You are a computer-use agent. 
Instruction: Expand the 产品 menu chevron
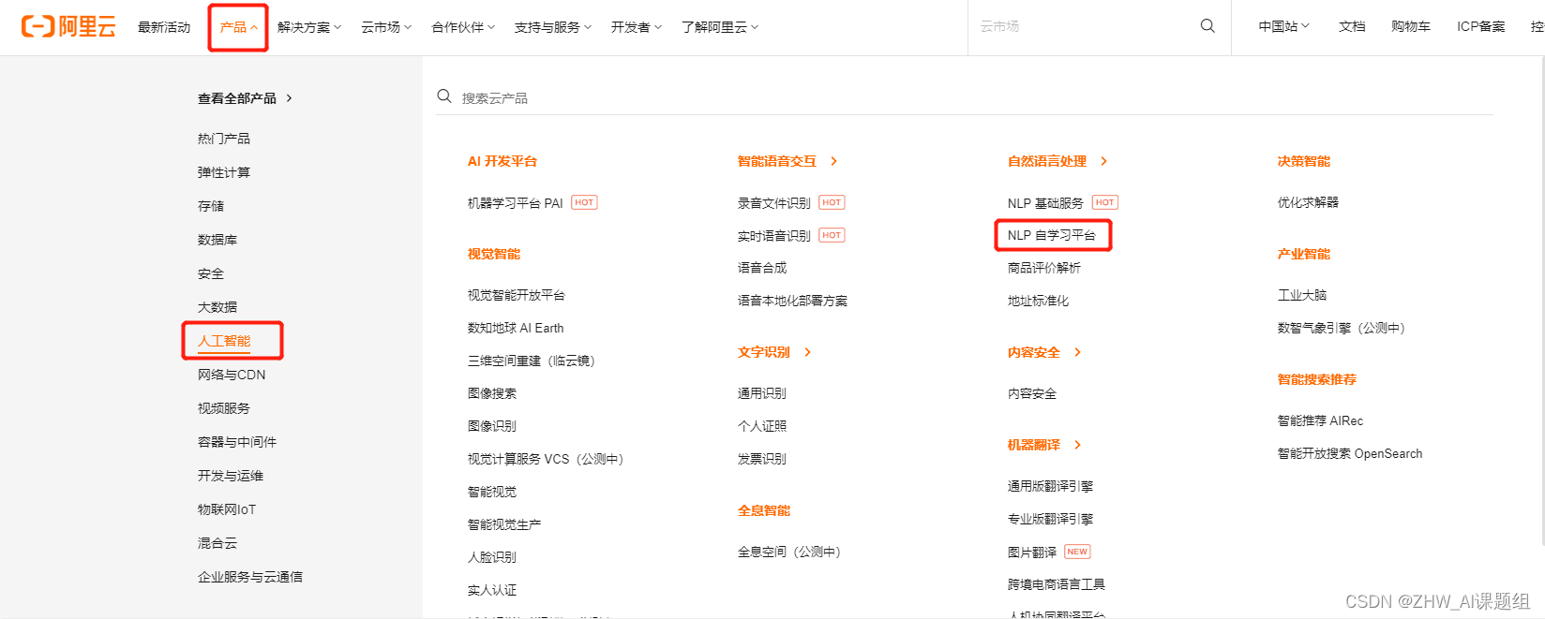254,27
